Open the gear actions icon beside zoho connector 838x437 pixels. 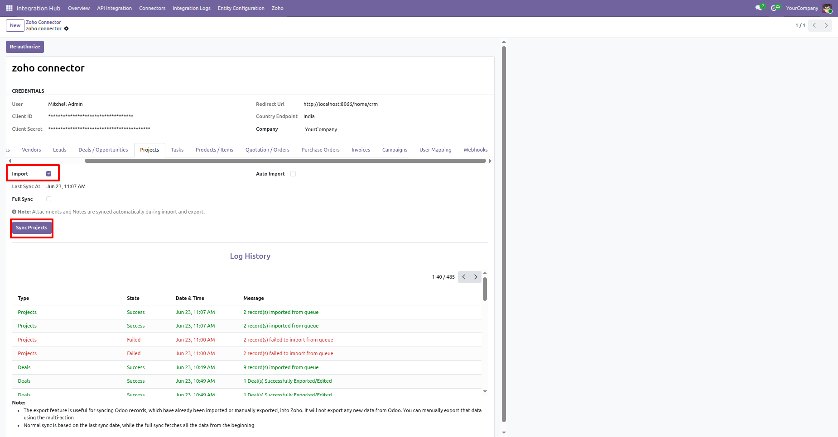pos(66,28)
